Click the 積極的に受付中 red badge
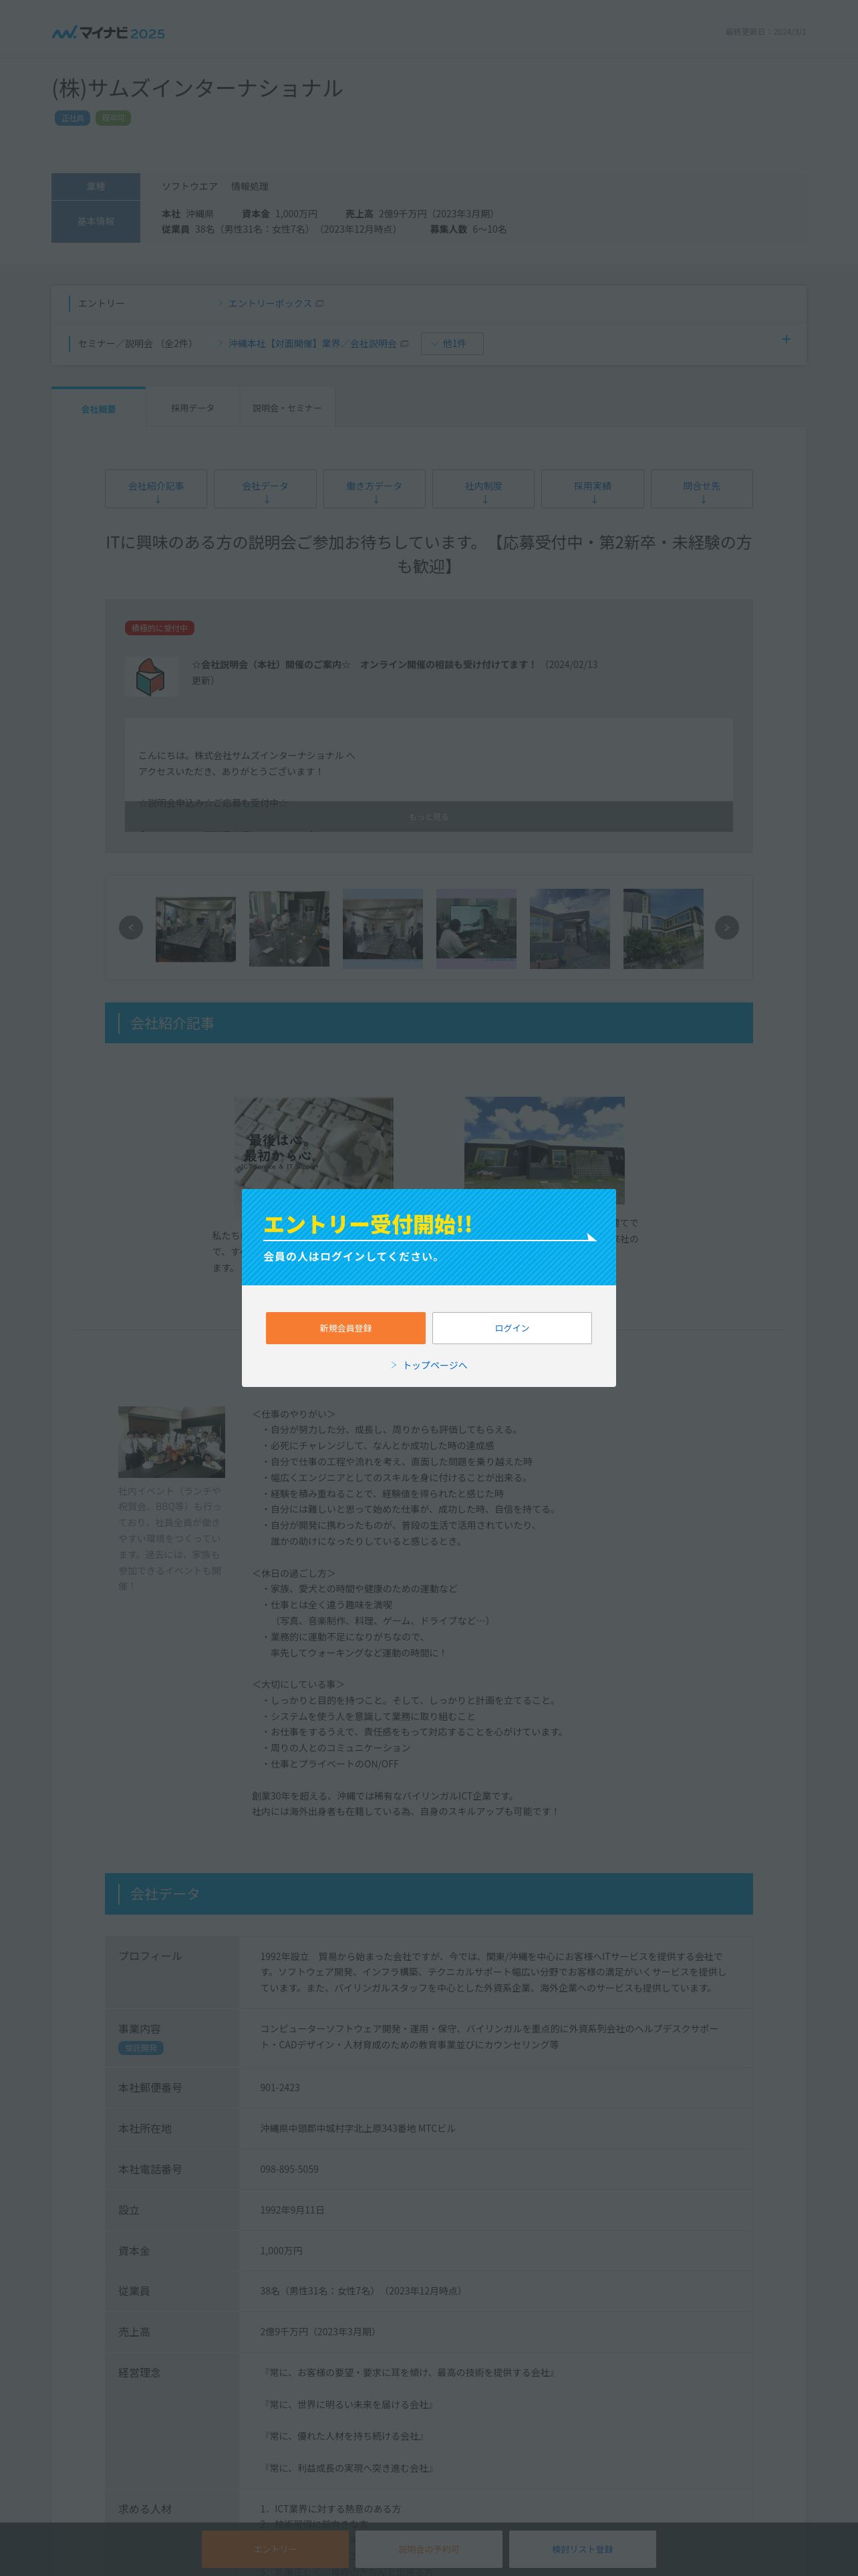This screenshot has height=2576, width=858. pyautogui.click(x=160, y=628)
